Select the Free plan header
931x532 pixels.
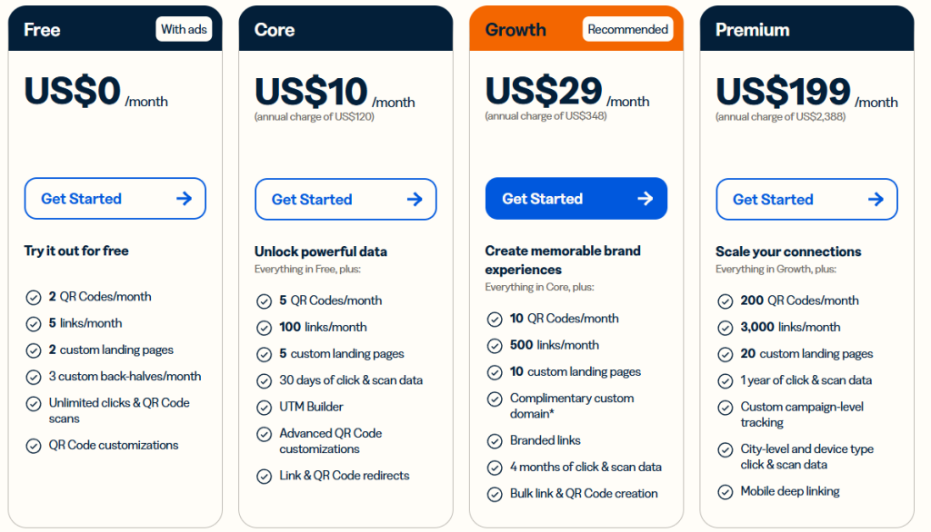(43, 30)
